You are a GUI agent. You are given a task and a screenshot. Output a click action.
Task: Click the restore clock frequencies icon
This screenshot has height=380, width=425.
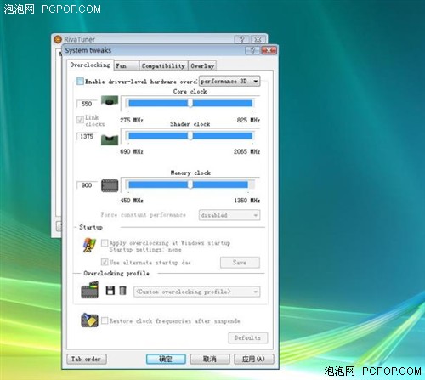tap(89, 320)
